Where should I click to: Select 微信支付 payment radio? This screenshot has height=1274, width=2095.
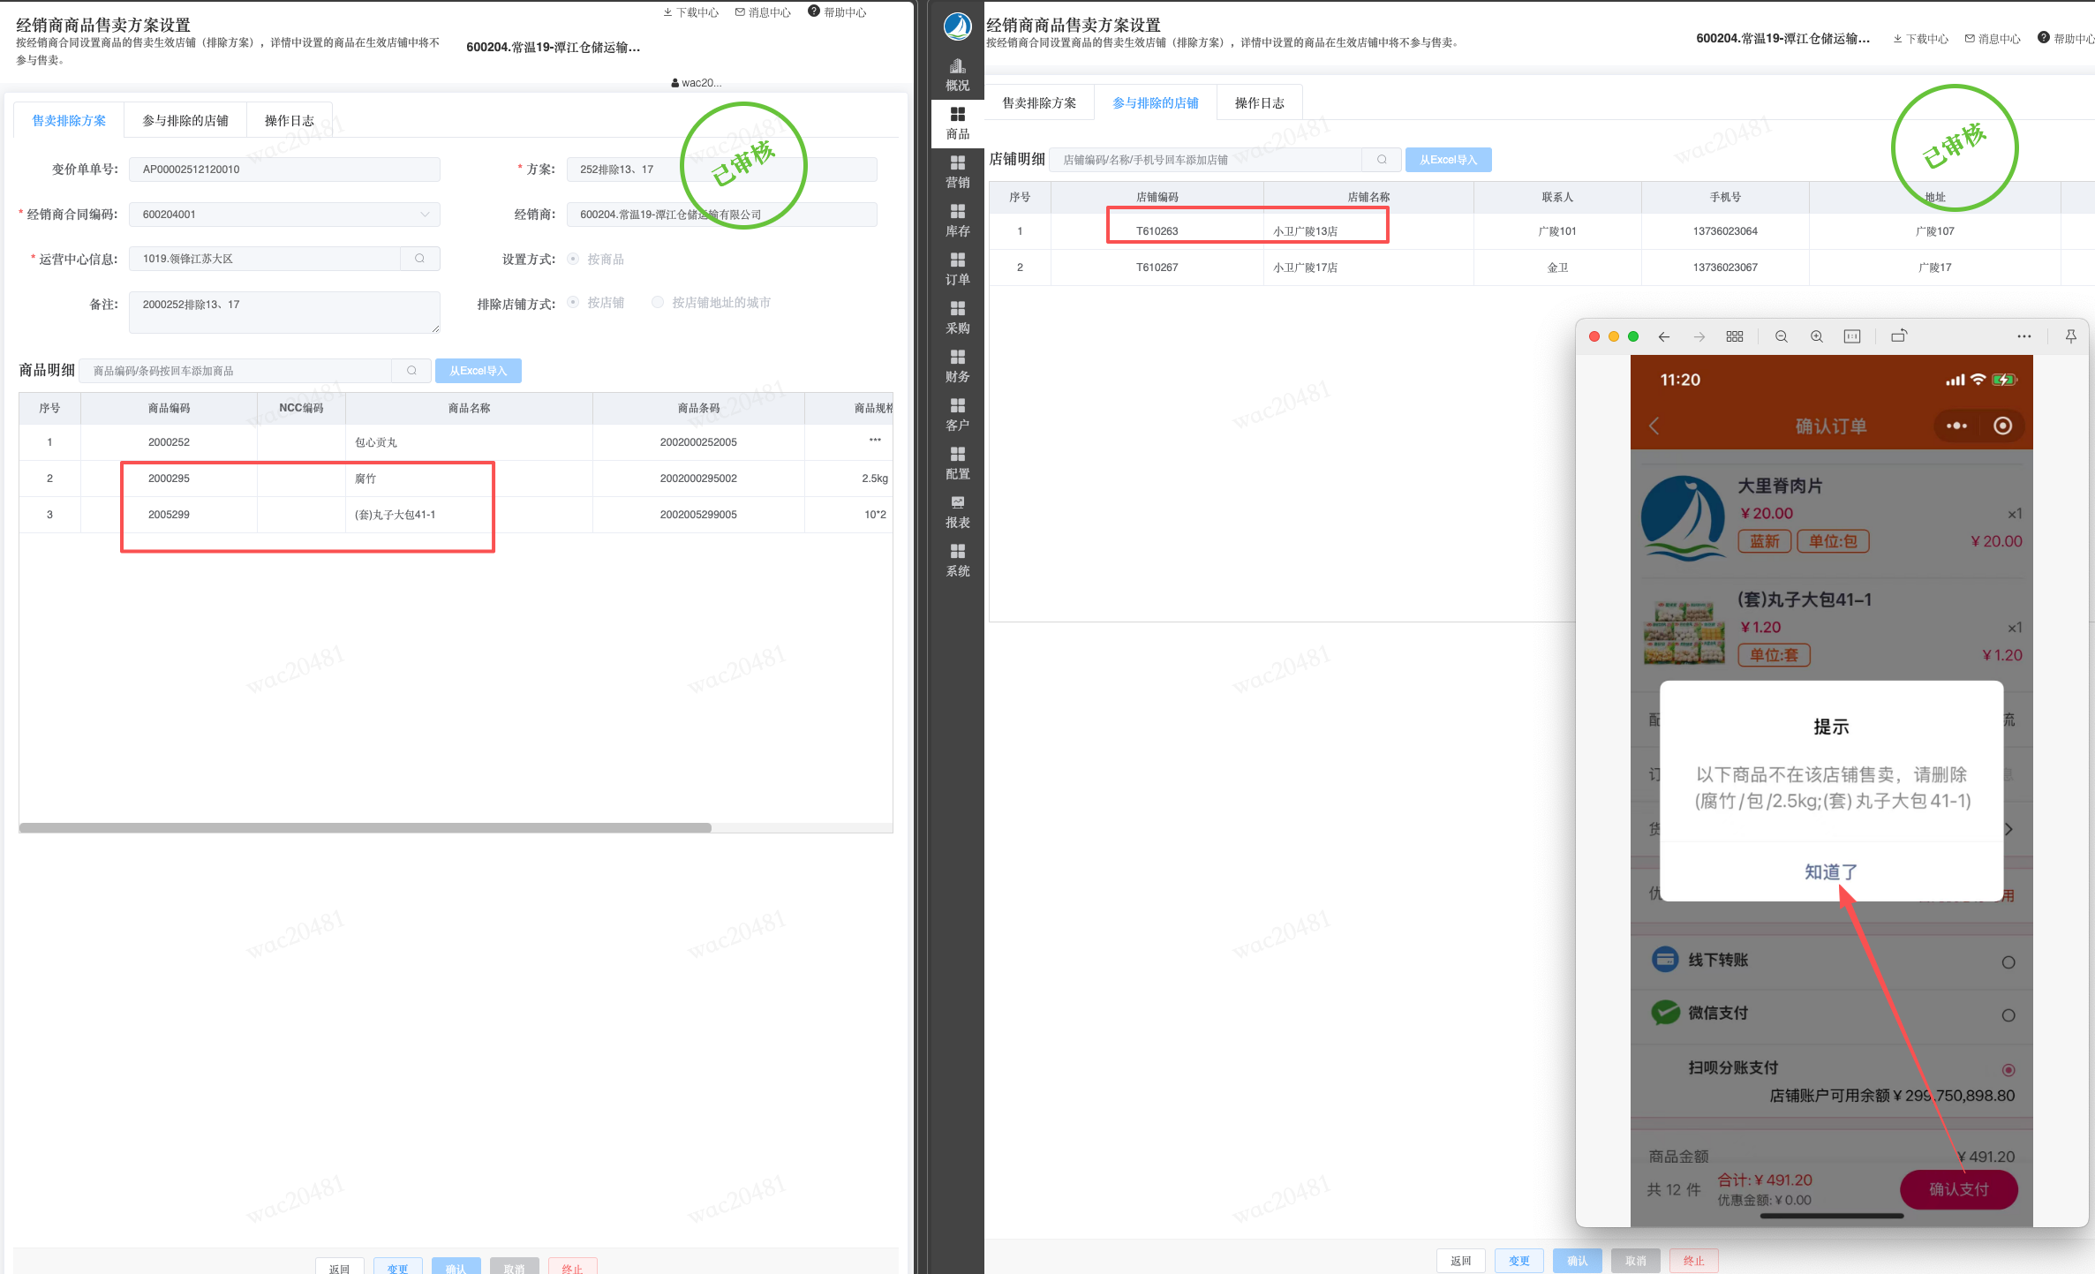pos(2008,1015)
